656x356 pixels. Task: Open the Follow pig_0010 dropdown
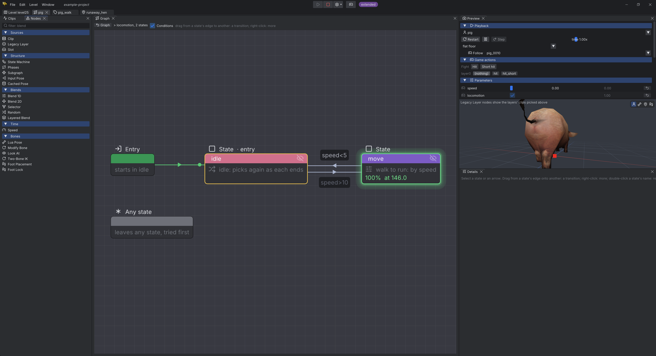click(648, 53)
